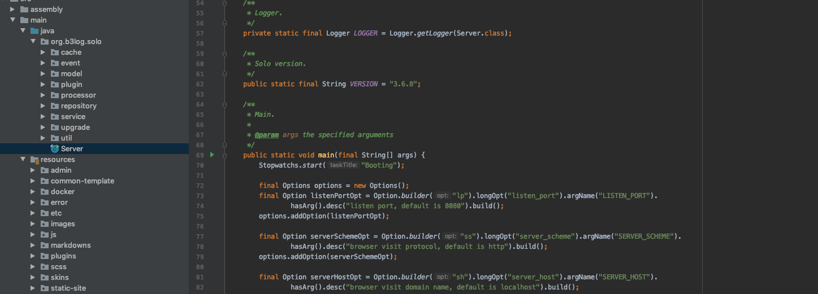Click the skins folder icon

tap(45, 278)
